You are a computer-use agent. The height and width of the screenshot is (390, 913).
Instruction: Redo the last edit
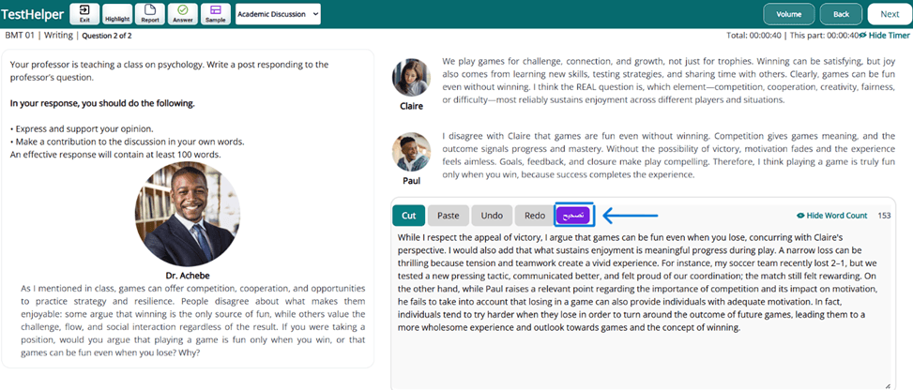tap(534, 216)
